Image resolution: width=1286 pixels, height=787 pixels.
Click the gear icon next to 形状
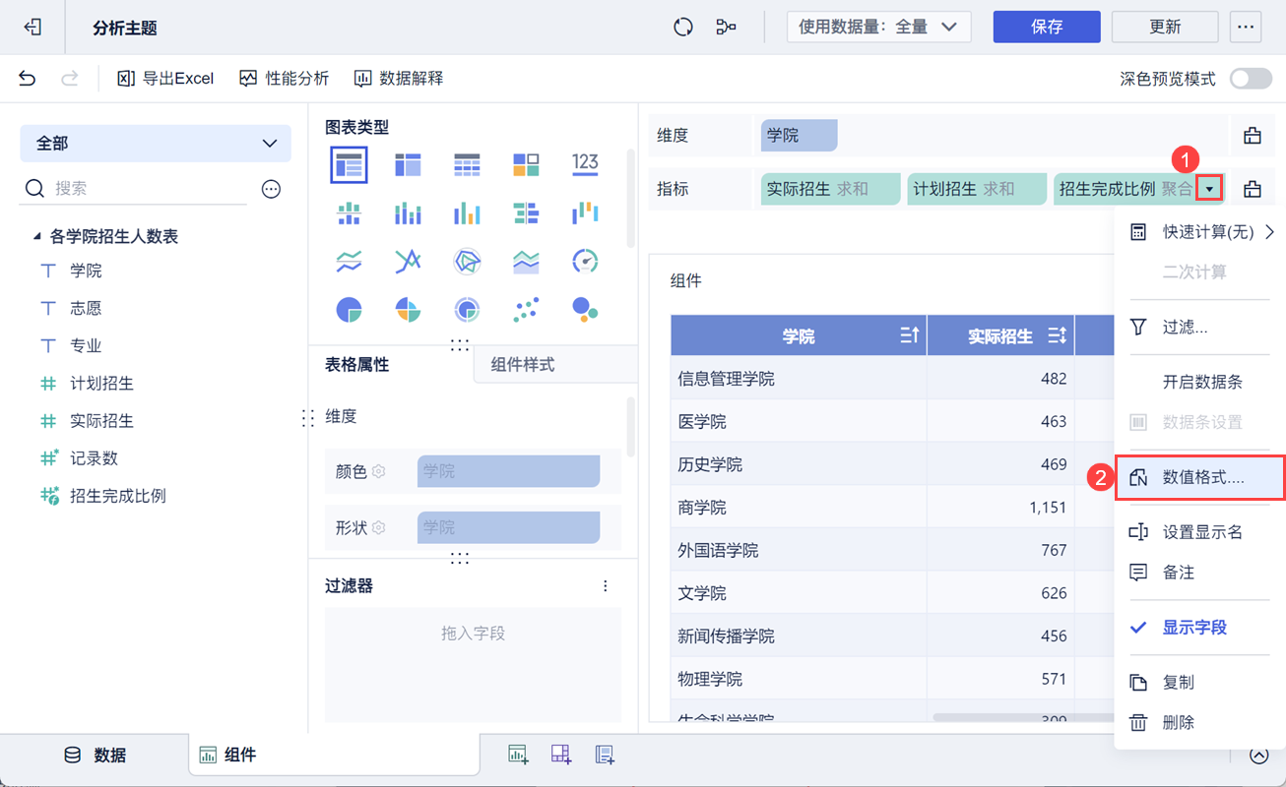click(379, 528)
